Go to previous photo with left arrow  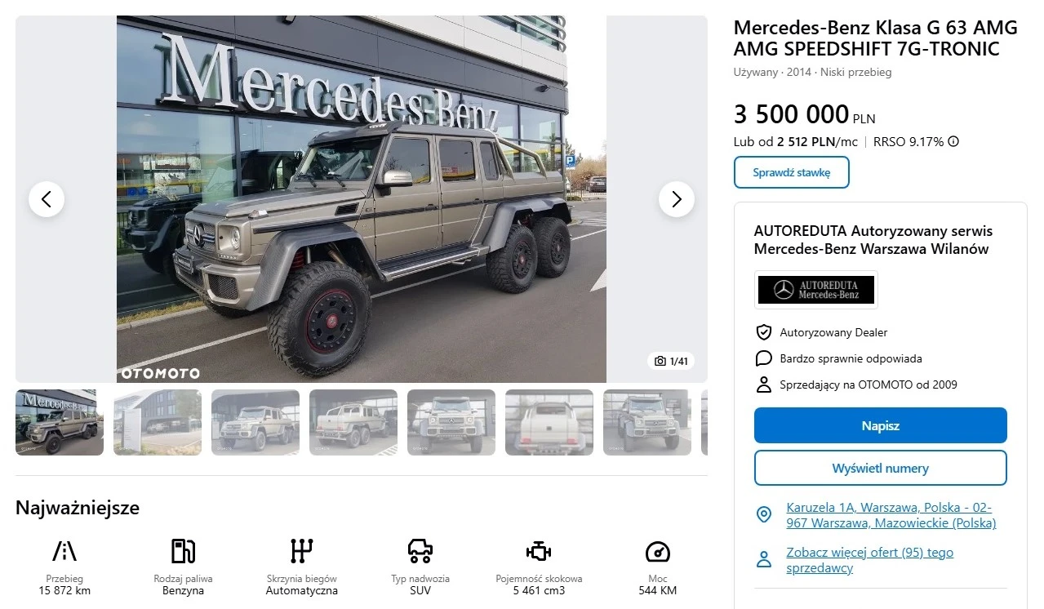tap(47, 199)
